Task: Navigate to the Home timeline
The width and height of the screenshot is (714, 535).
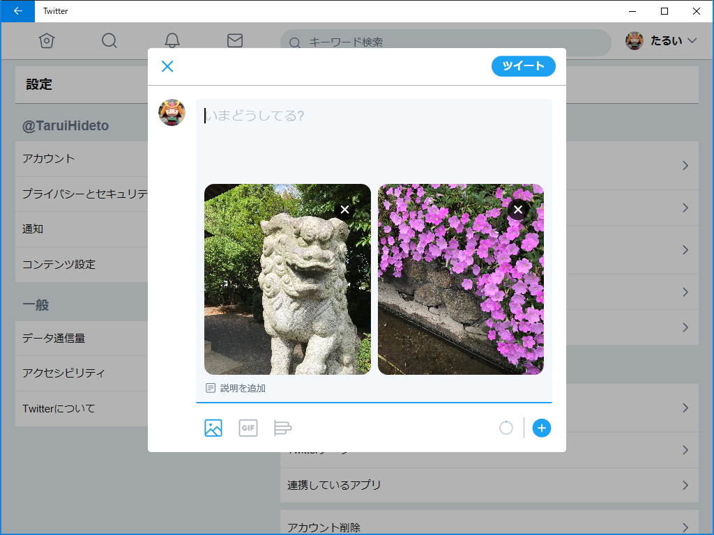Action: coord(46,41)
